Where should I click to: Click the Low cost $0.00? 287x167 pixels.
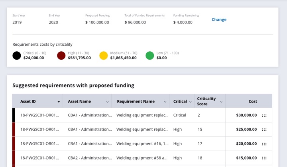[x=161, y=58]
